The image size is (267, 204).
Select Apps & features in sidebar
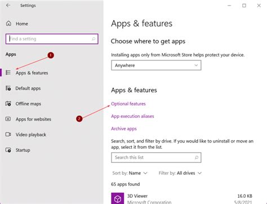(x=32, y=73)
